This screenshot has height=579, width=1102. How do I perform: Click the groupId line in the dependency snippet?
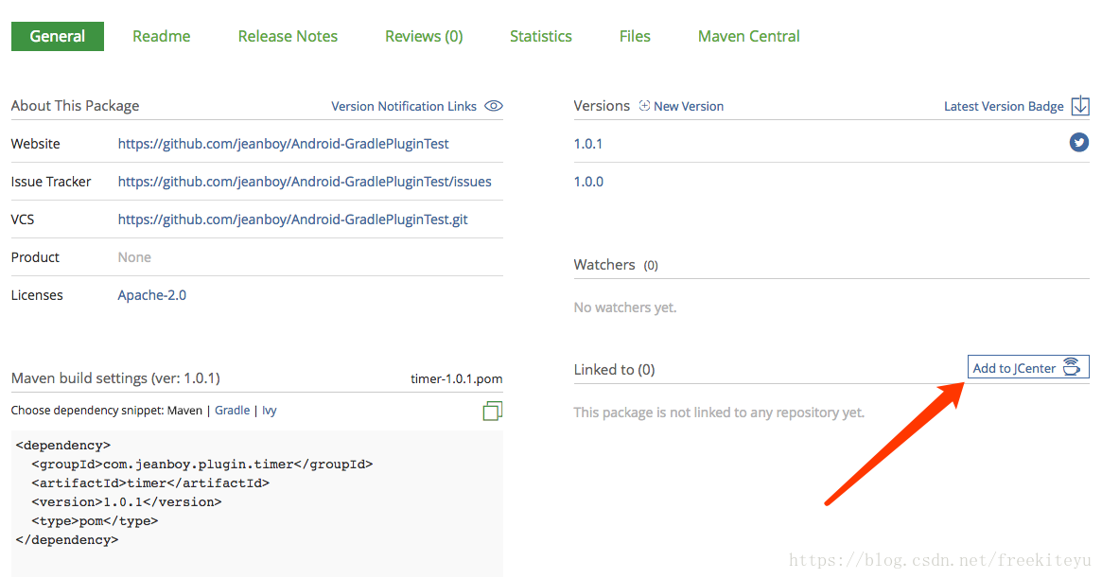click(201, 464)
